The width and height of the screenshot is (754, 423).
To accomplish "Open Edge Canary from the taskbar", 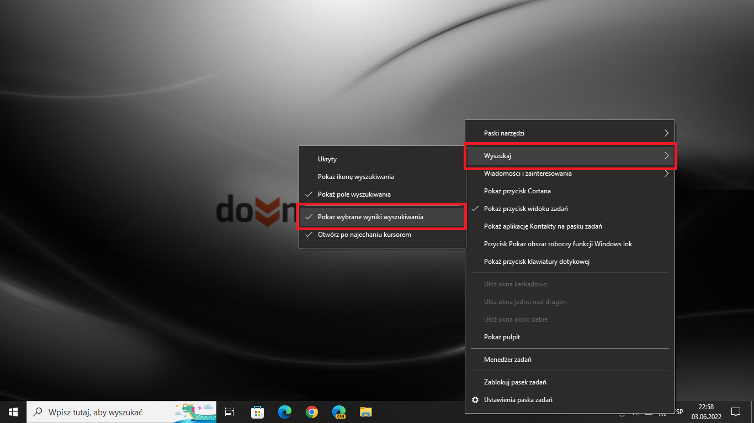I will coord(339,411).
